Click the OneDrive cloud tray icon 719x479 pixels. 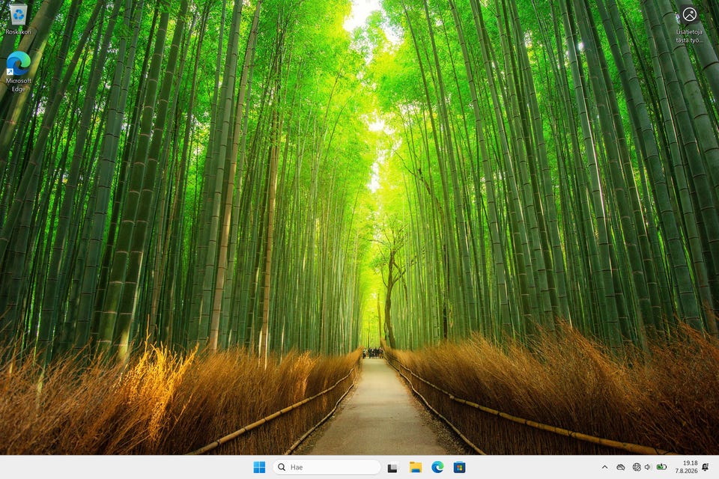click(620, 467)
